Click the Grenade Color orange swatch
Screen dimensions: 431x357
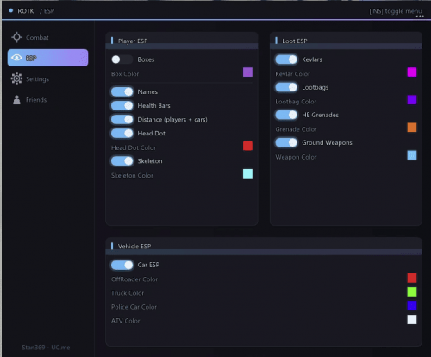point(412,128)
